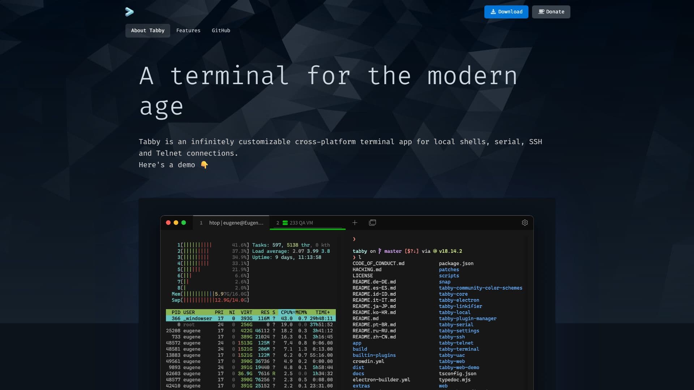
Task: Click HACKING.md file name
Action: coord(367,269)
